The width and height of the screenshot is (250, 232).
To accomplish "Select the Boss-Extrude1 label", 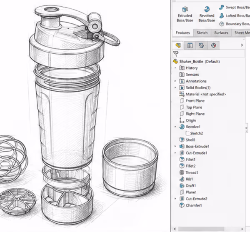I will (x=197, y=146).
